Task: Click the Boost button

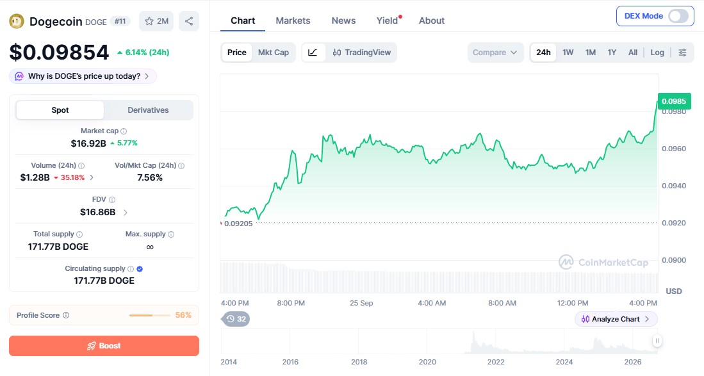Action: click(x=104, y=346)
